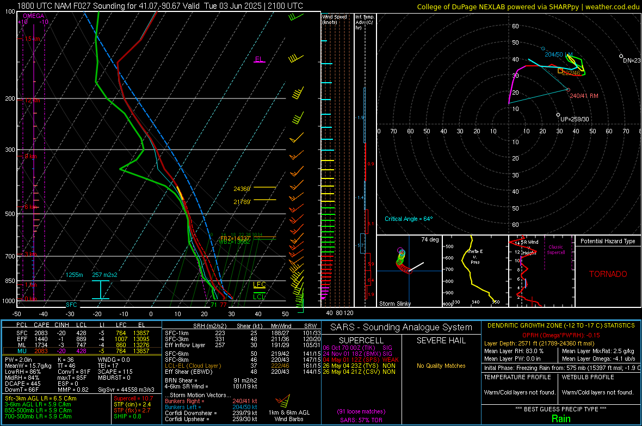Click the OMEGA label on the skew-T
Image resolution: width=642 pixels, height=426 pixels.
(33, 16)
